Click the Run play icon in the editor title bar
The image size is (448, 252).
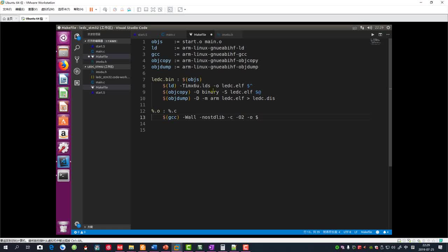pyautogui.click(x=372, y=35)
